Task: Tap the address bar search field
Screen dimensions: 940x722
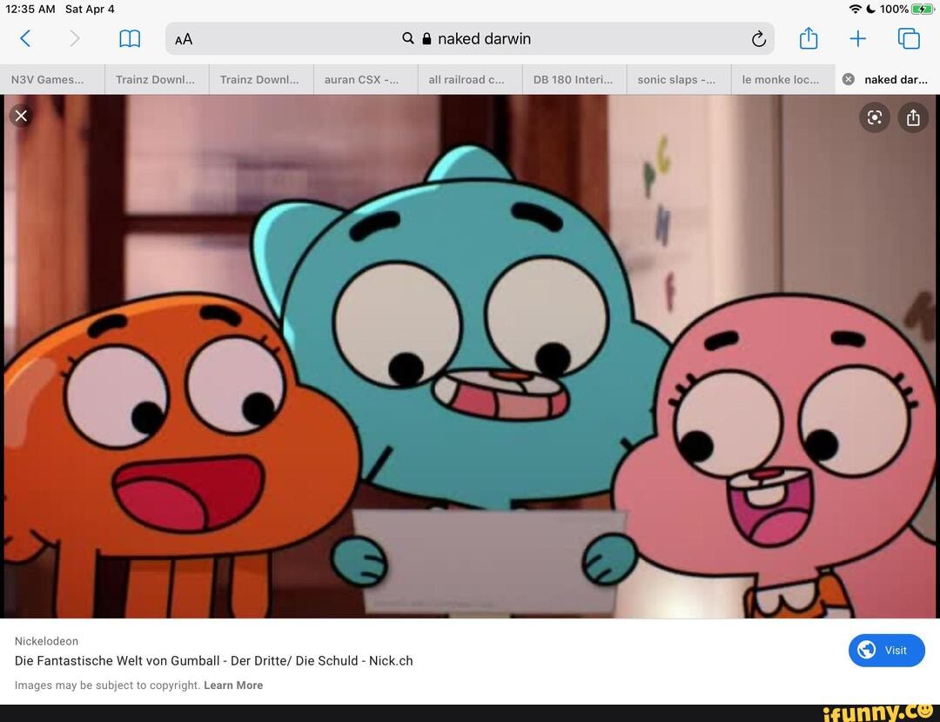Action: (469, 39)
